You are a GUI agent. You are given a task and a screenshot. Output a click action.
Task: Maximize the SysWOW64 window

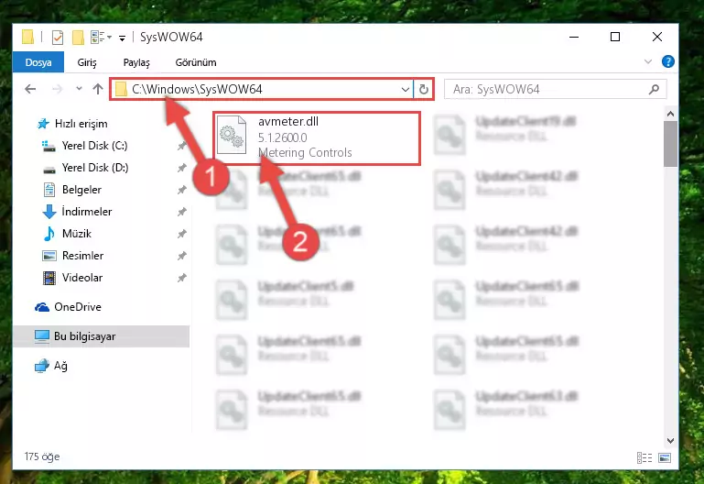coord(615,37)
